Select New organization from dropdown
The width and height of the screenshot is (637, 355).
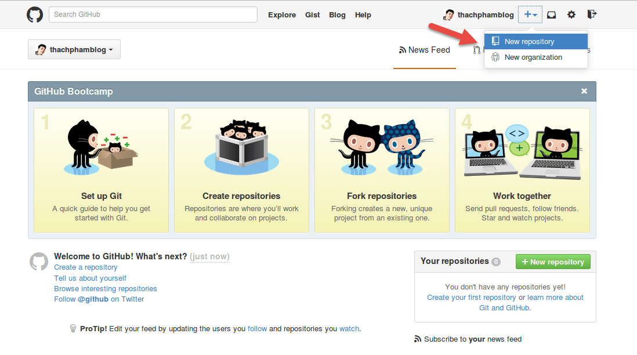536,57
